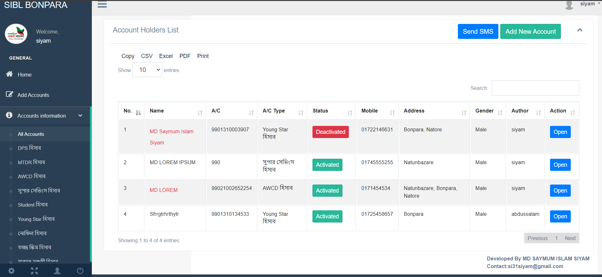The height and width of the screenshot is (277, 602).
Task: Open the Show entries count dropdown
Action: [147, 70]
